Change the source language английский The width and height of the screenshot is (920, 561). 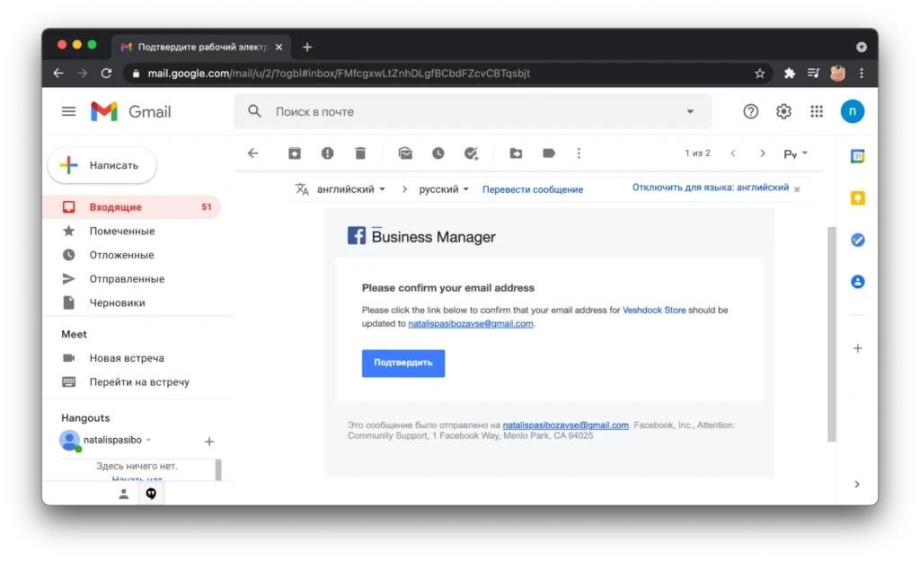[351, 189]
